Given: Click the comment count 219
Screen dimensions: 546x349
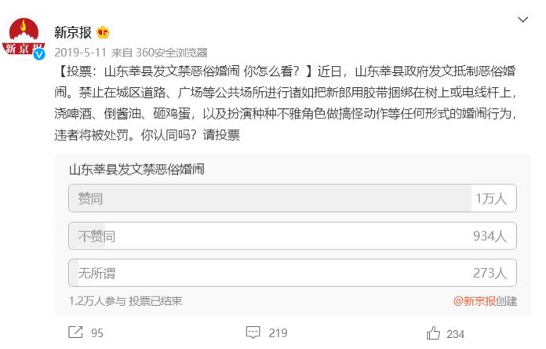Looking at the screenshot, I should click(x=278, y=333).
